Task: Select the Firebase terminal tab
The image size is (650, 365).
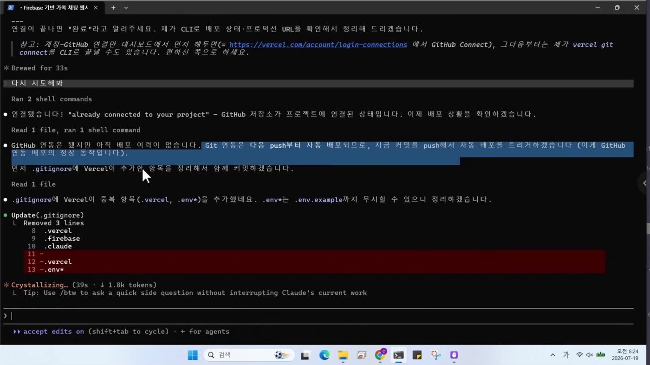Action: 54,8
